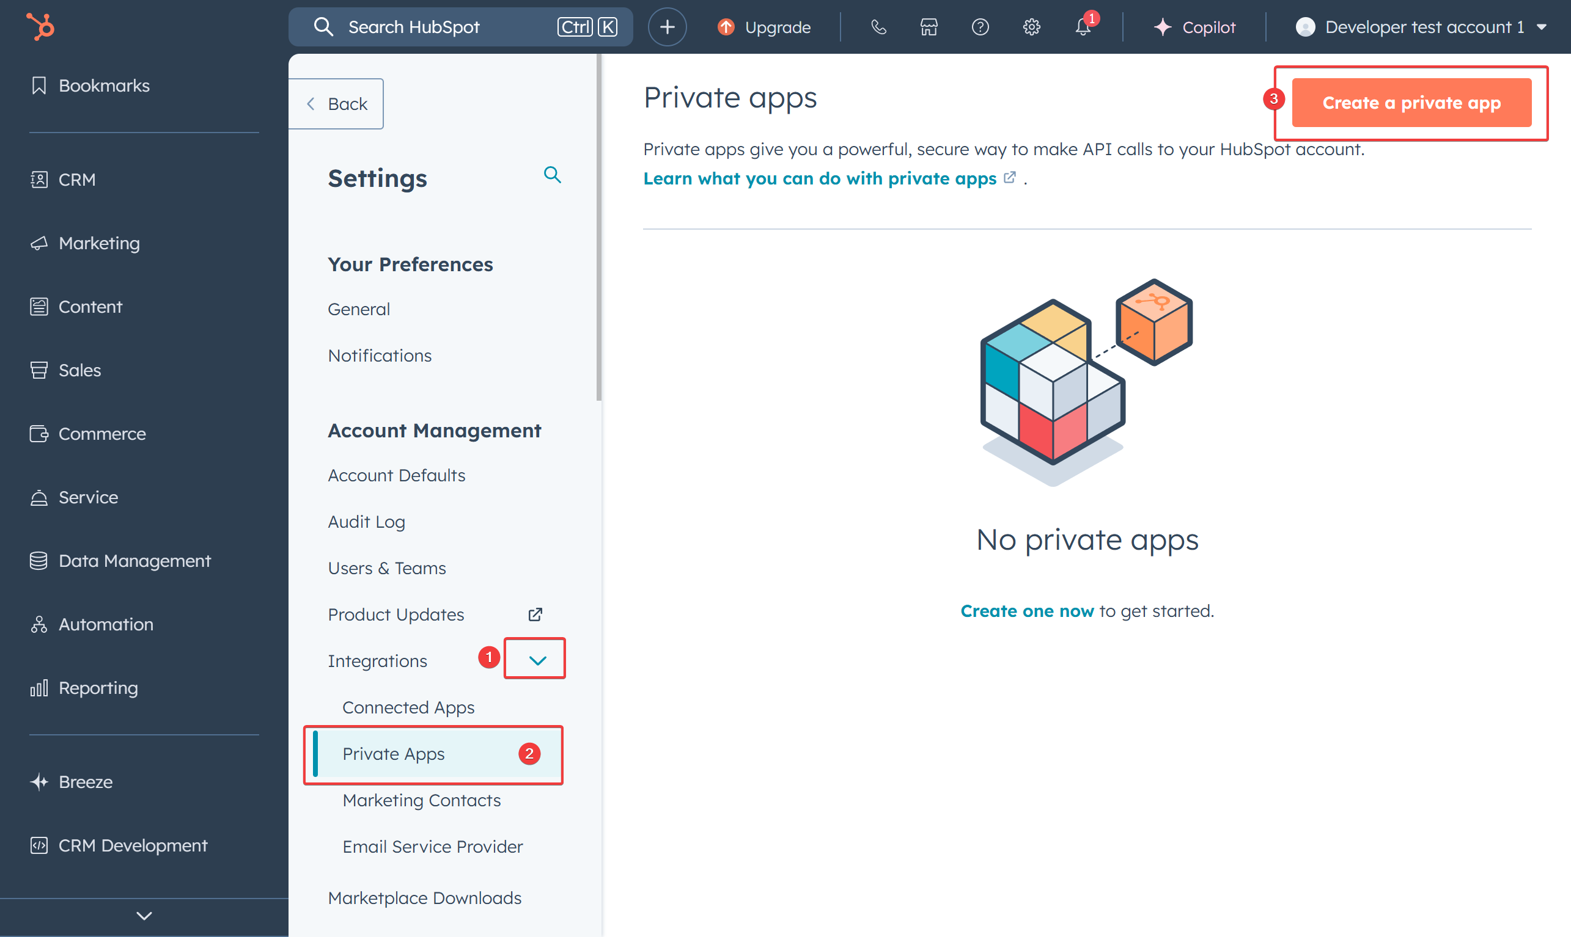Click the Automation workflow icon
Image resolution: width=1571 pixels, height=937 pixels.
click(39, 624)
